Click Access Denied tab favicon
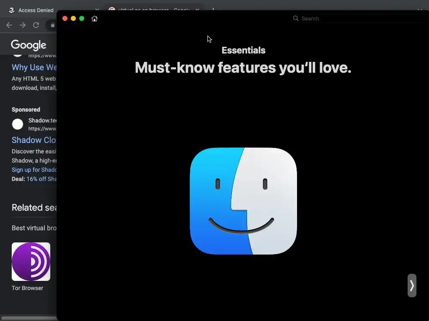 coord(11,10)
